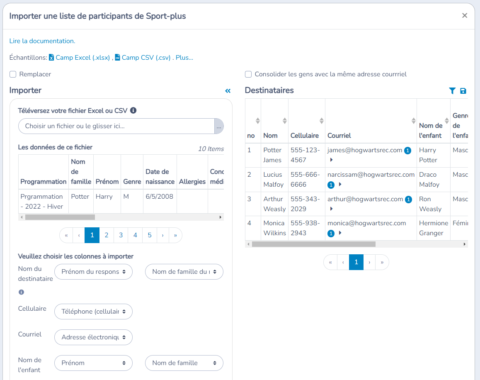The width and height of the screenshot is (480, 380).
Task: Jump to first page of Destinataires
Action: [x=331, y=262]
